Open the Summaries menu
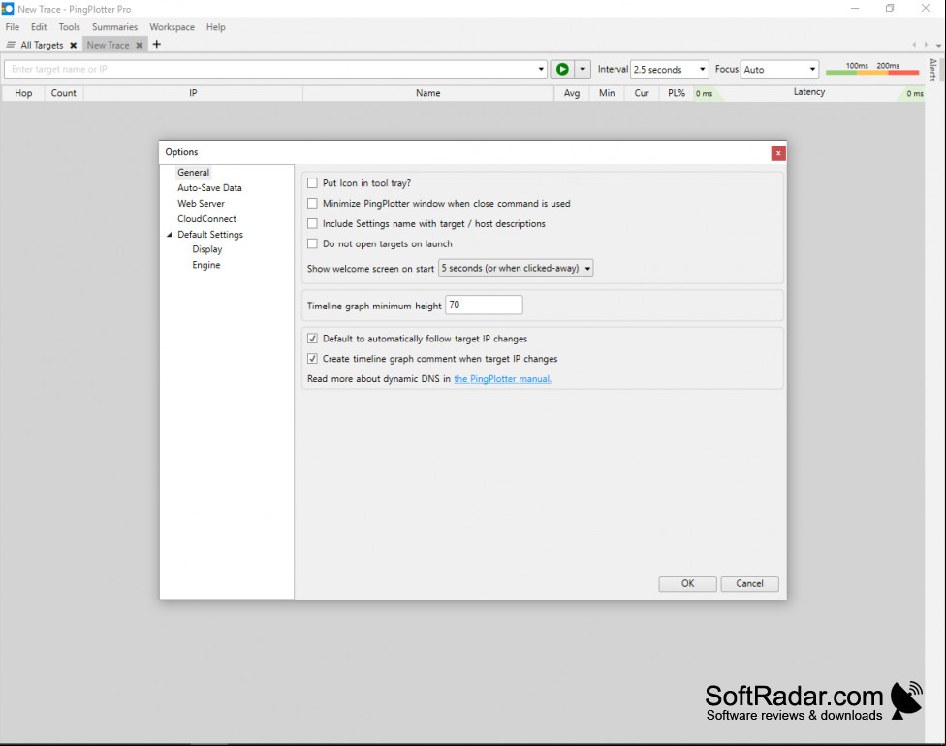Viewport: 946px width, 746px height. pyautogui.click(x=114, y=27)
